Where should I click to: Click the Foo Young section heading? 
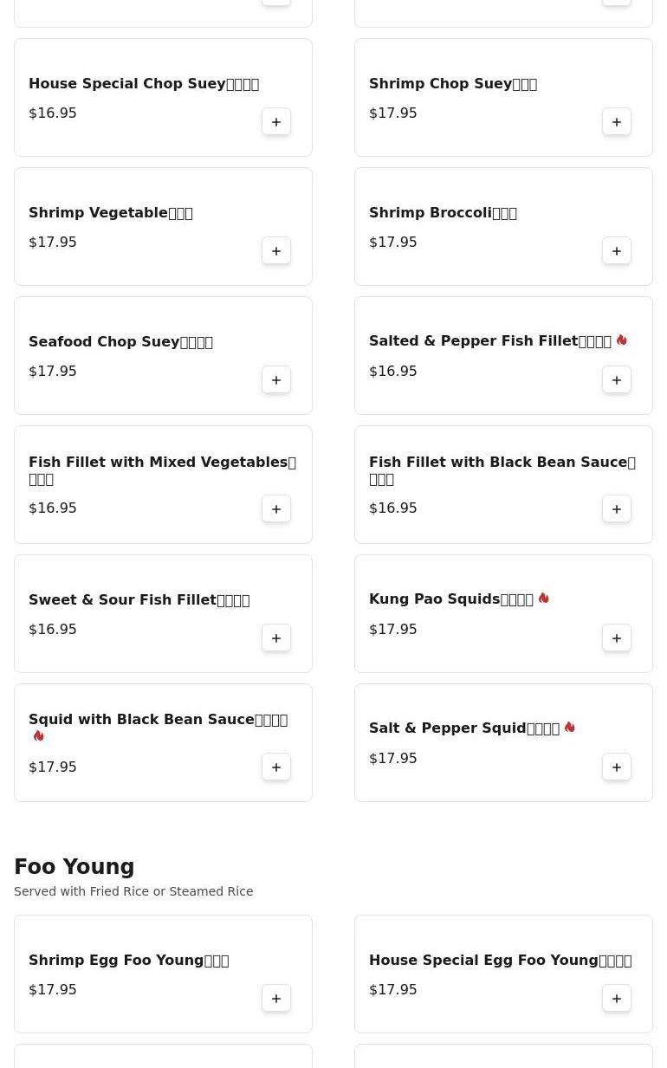tap(74, 867)
